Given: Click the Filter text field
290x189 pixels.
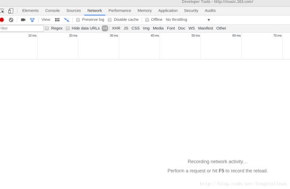Looking at the screenshot, I should coord(22,28).
